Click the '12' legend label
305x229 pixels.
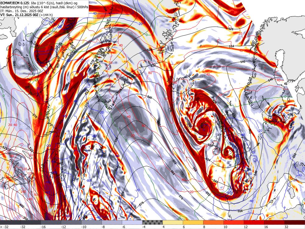pos(246,227)
